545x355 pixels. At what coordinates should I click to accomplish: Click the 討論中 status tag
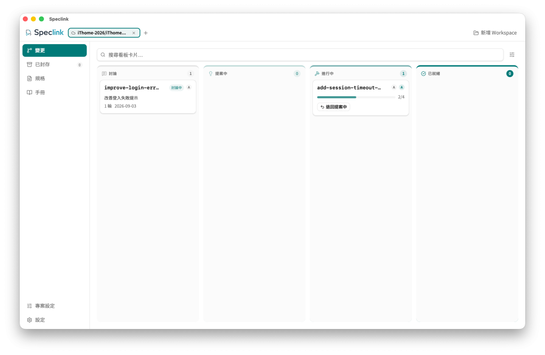tap(177, 88)
